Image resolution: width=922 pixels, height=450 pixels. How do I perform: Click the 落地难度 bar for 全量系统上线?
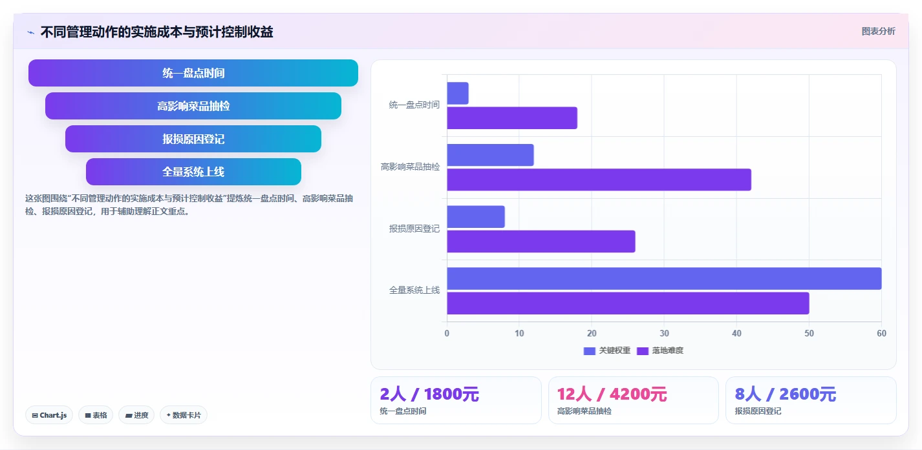[x=628, y=303]
